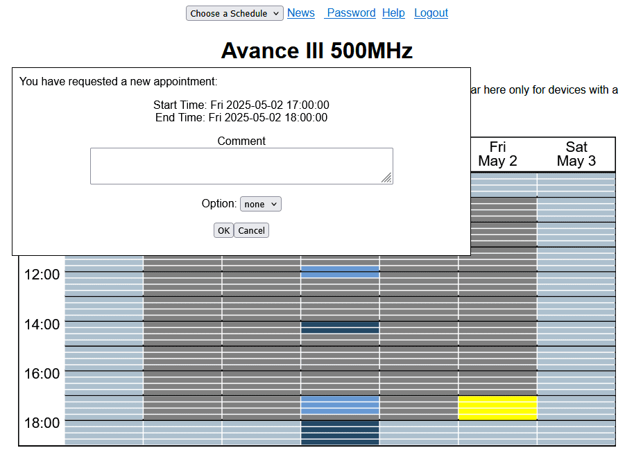Open the Option dropdown in the appointment dialog

(260, 203)
